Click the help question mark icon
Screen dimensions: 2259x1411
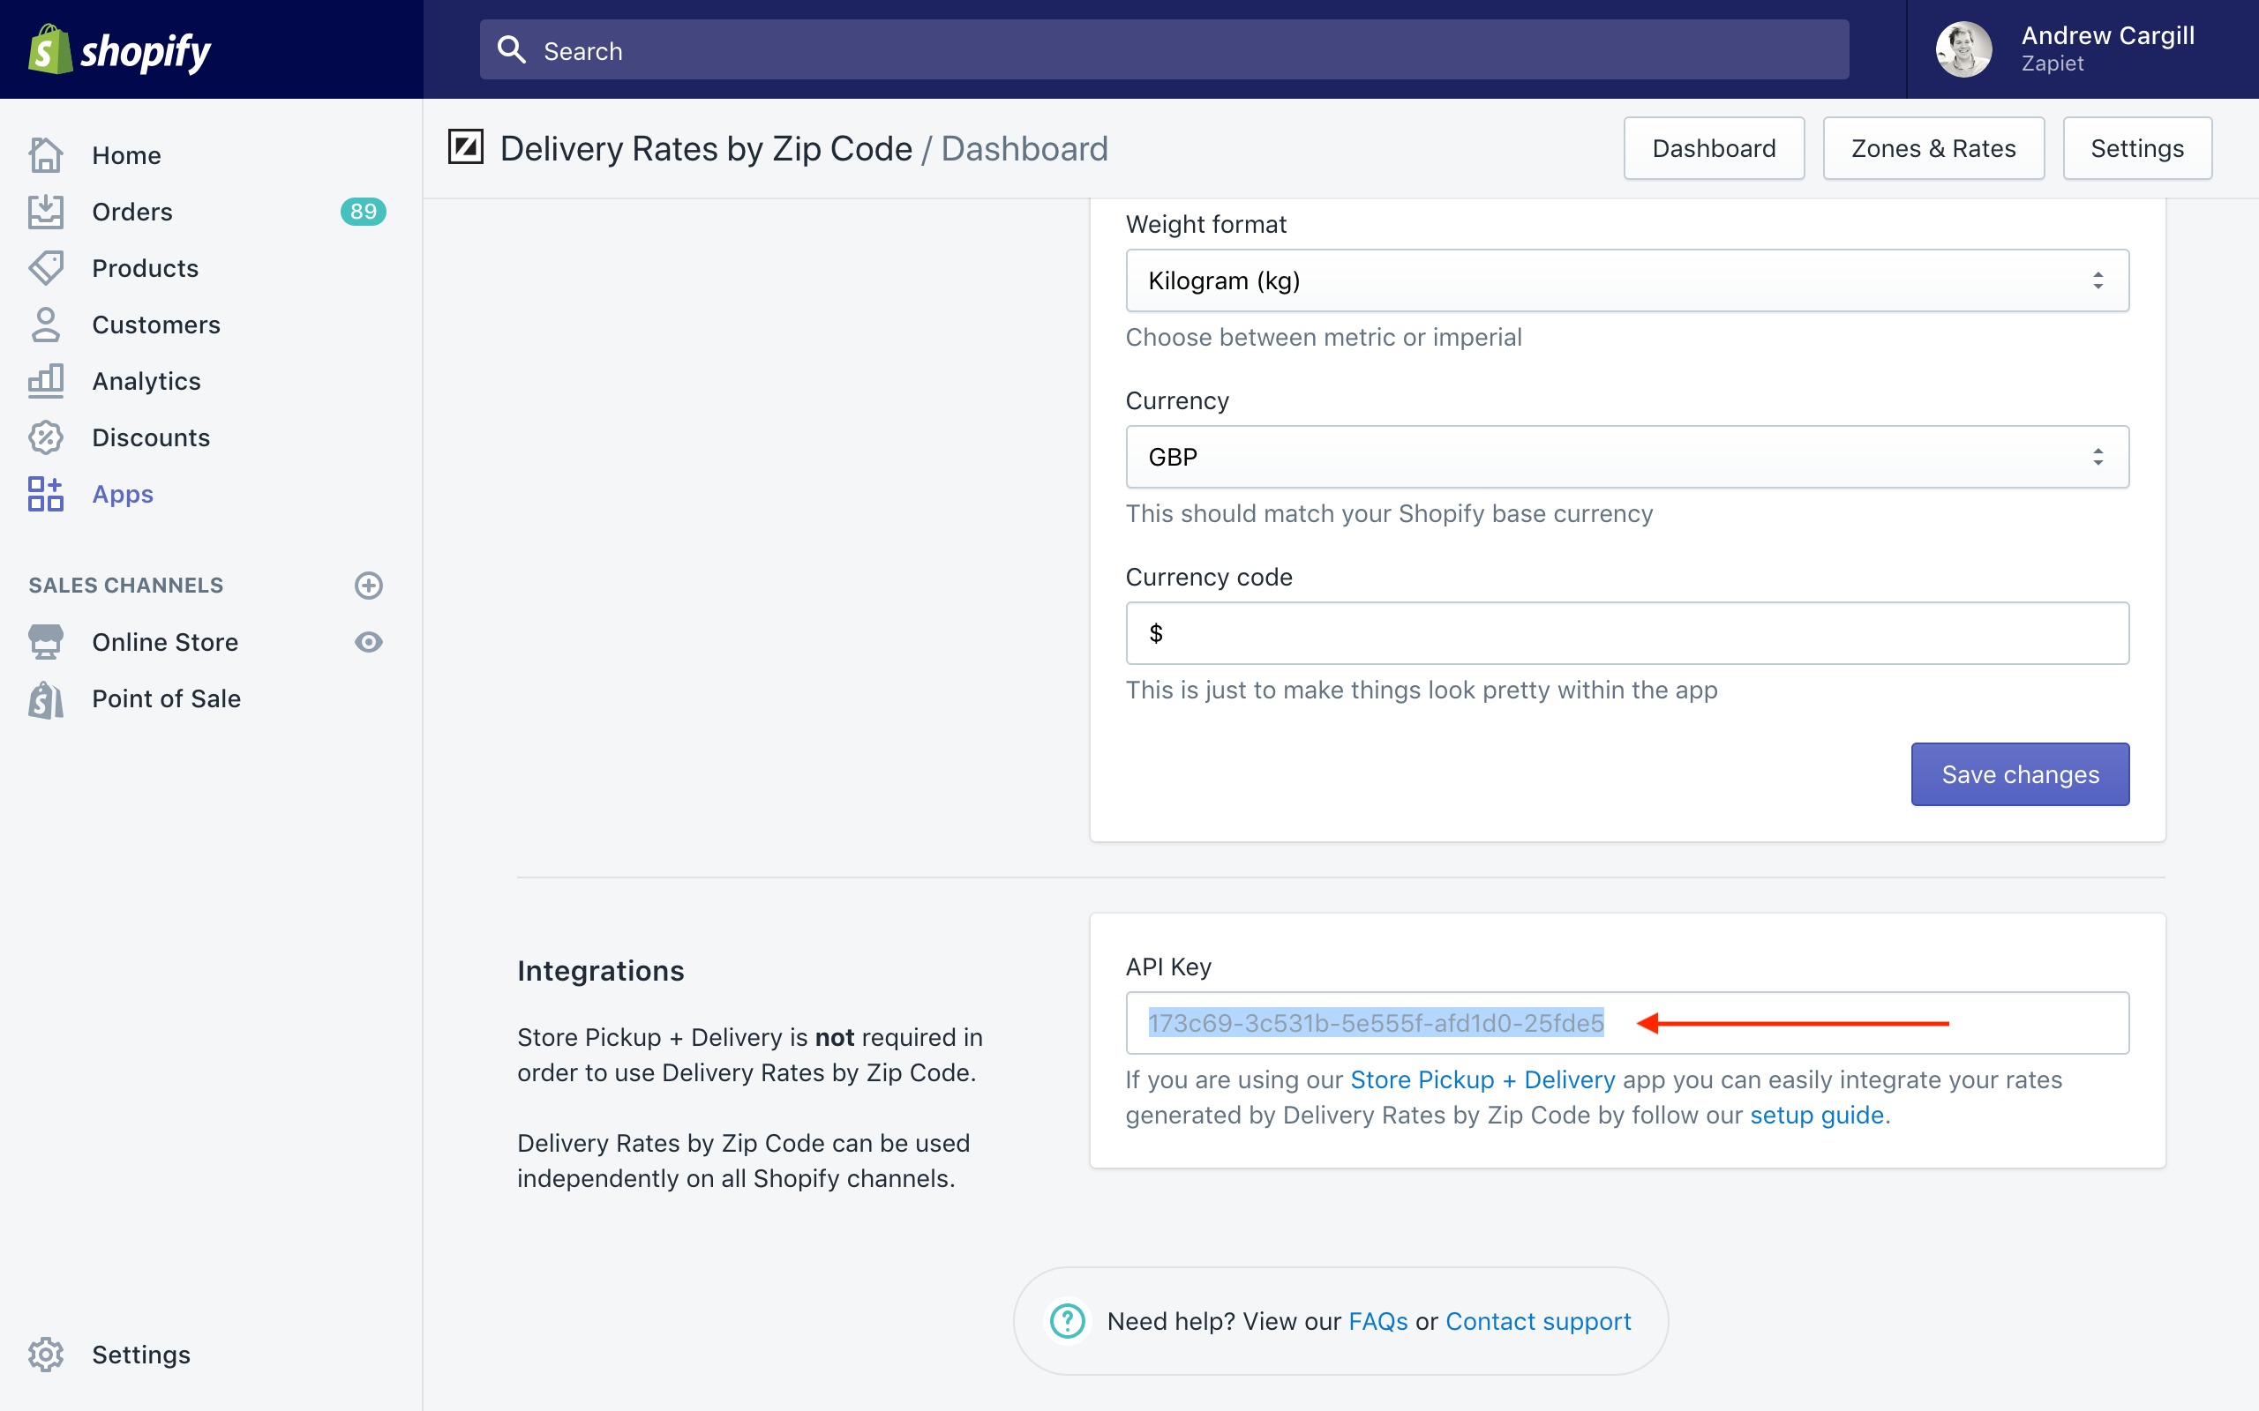point(1068,1320)
